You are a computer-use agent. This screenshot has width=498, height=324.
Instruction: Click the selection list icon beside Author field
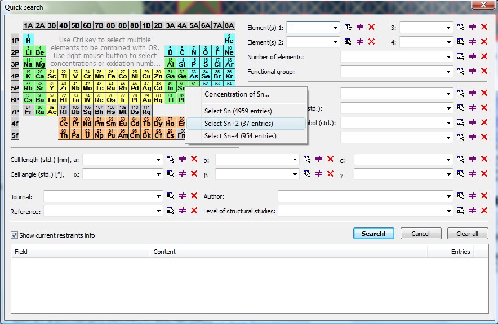point(461,196)
